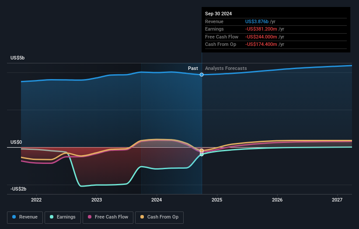Screen dimensions: 359x229
Task: Click the 2022 x-axis label
Action: point(36,200)
